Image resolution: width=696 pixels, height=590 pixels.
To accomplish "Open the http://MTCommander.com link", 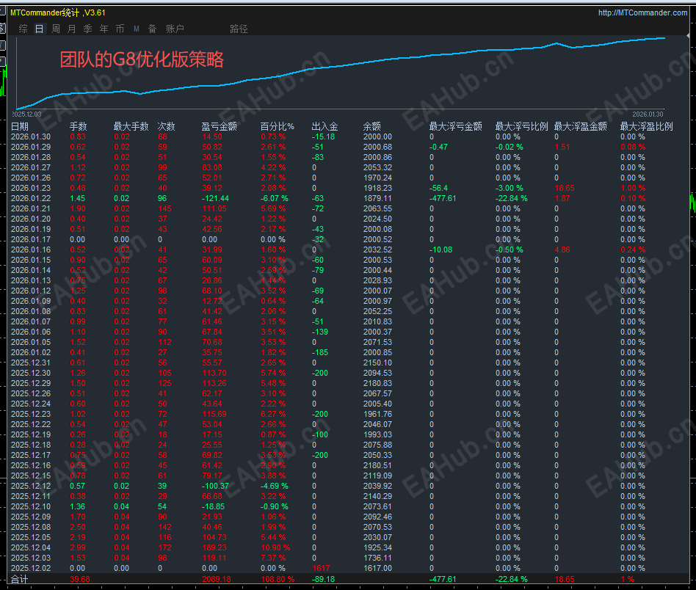I will tap(642, 13).
